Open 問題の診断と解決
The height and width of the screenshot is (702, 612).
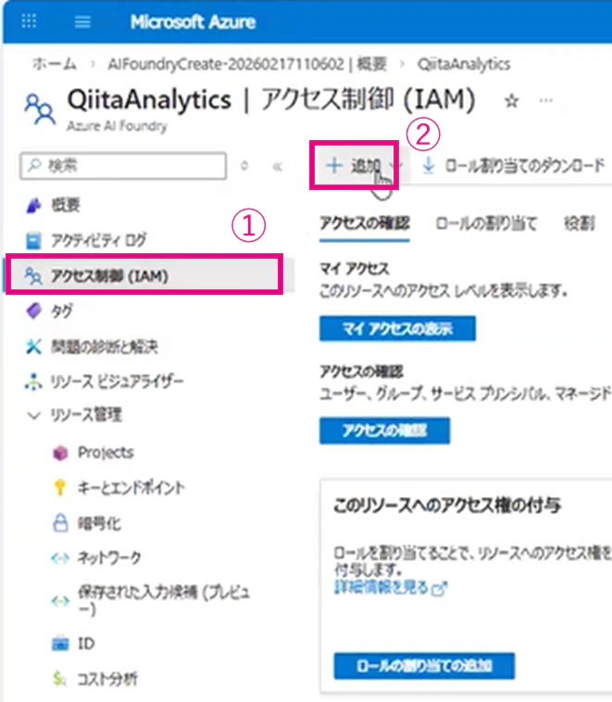[105, 347]
